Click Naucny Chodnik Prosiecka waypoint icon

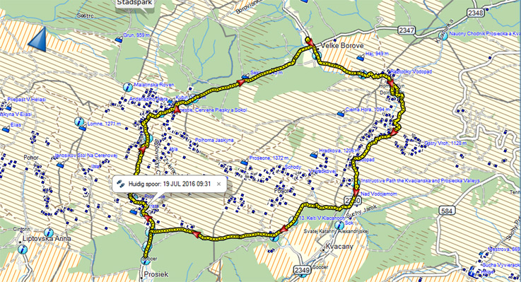443,35
